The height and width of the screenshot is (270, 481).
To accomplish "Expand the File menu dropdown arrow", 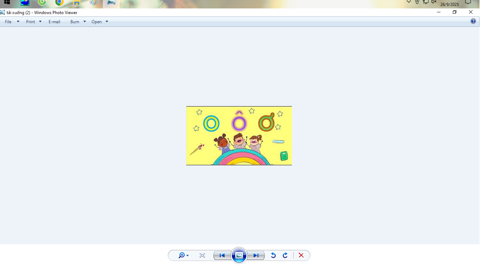I will (18, 22).
